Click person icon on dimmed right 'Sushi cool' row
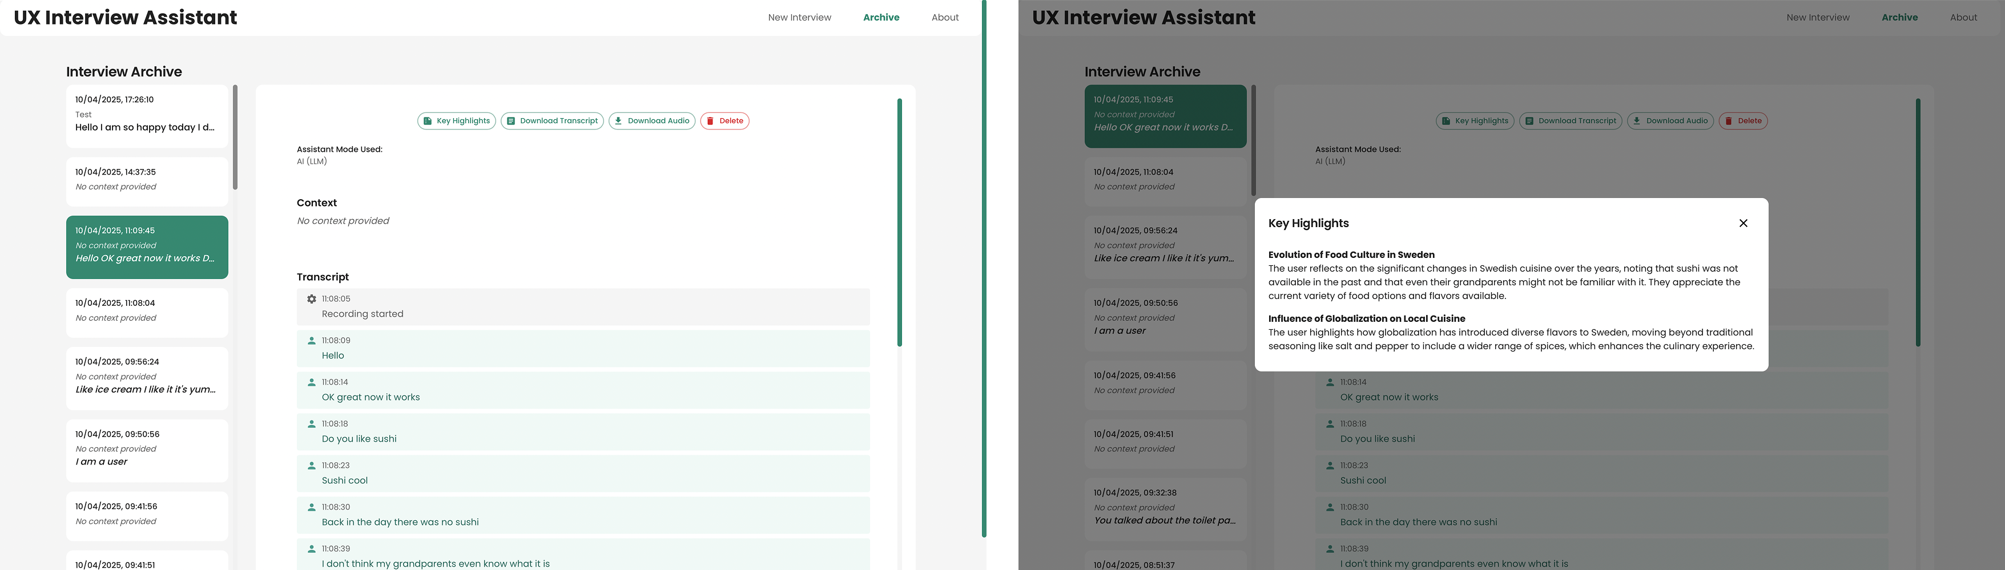The width and height of the screenshot is (2005, 570). tap(1330, 466)
